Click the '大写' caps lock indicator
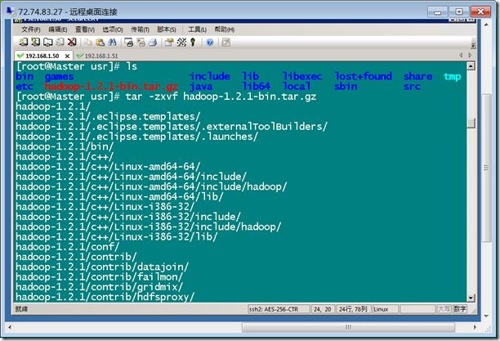This screenshot has height=341, width=500. tap(444, 309)
